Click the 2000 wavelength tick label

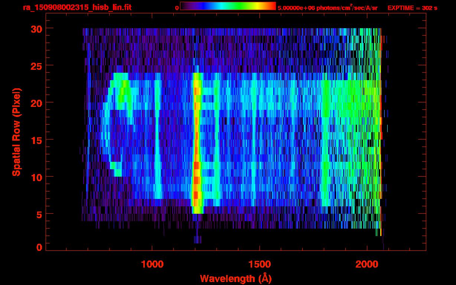click(367, 264)
